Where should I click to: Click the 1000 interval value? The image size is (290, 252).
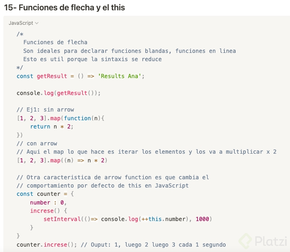203,219
